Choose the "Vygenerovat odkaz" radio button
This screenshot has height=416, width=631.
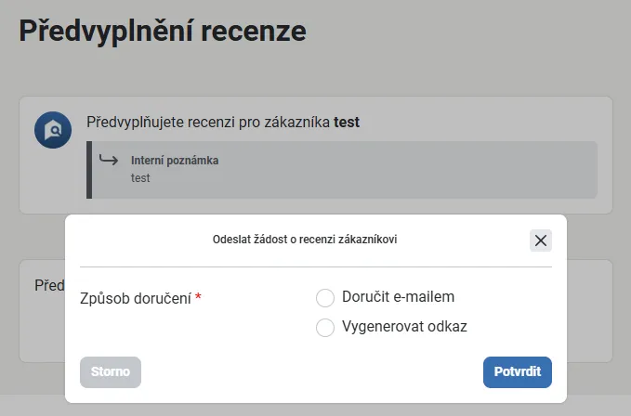pyautogui.click(x=325, y=327)
